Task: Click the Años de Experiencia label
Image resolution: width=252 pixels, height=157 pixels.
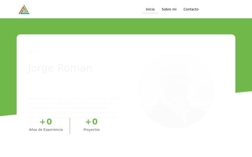Action: tap(46, 129)
